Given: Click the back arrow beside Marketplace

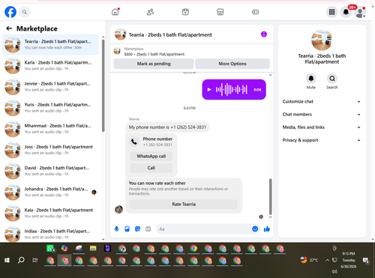Looking at the screenshot, I should click(x=9, y=28).
